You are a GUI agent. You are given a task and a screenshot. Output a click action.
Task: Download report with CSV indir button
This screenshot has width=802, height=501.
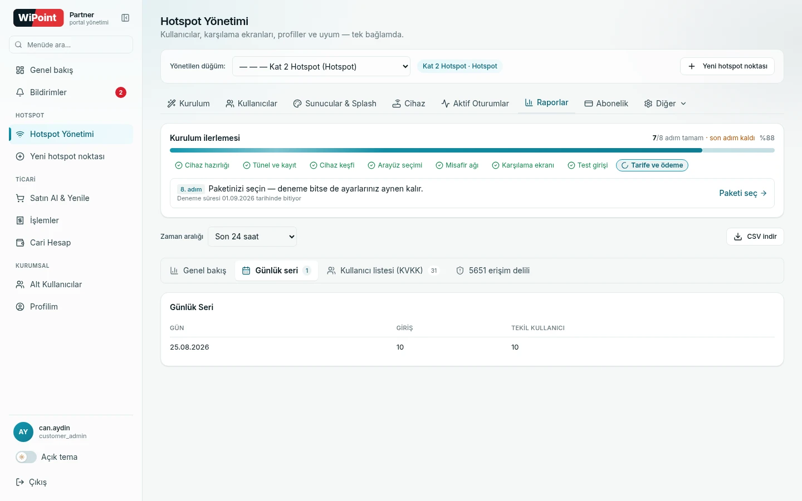click(755, 237)
